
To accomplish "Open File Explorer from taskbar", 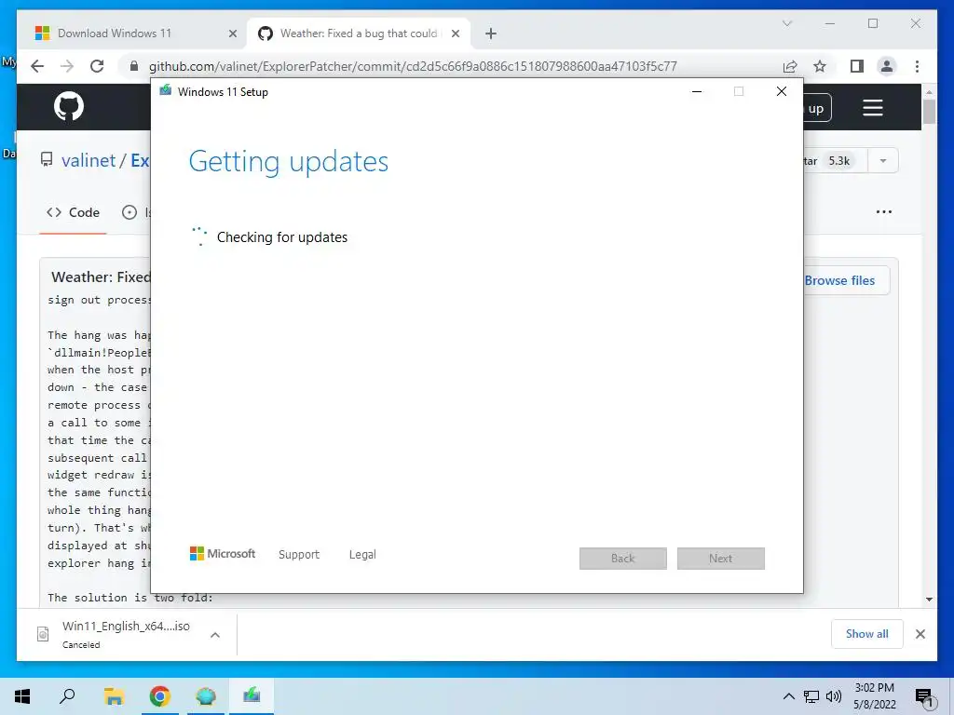I will pyautogui.click(x=114, y=696).
